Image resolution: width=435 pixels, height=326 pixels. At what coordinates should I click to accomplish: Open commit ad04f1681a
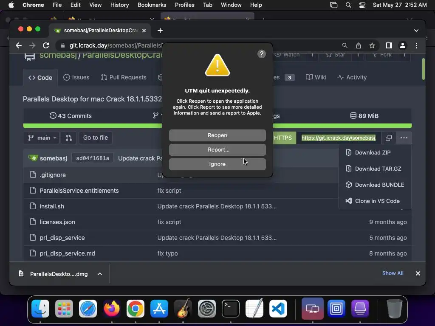pos(93,158)
